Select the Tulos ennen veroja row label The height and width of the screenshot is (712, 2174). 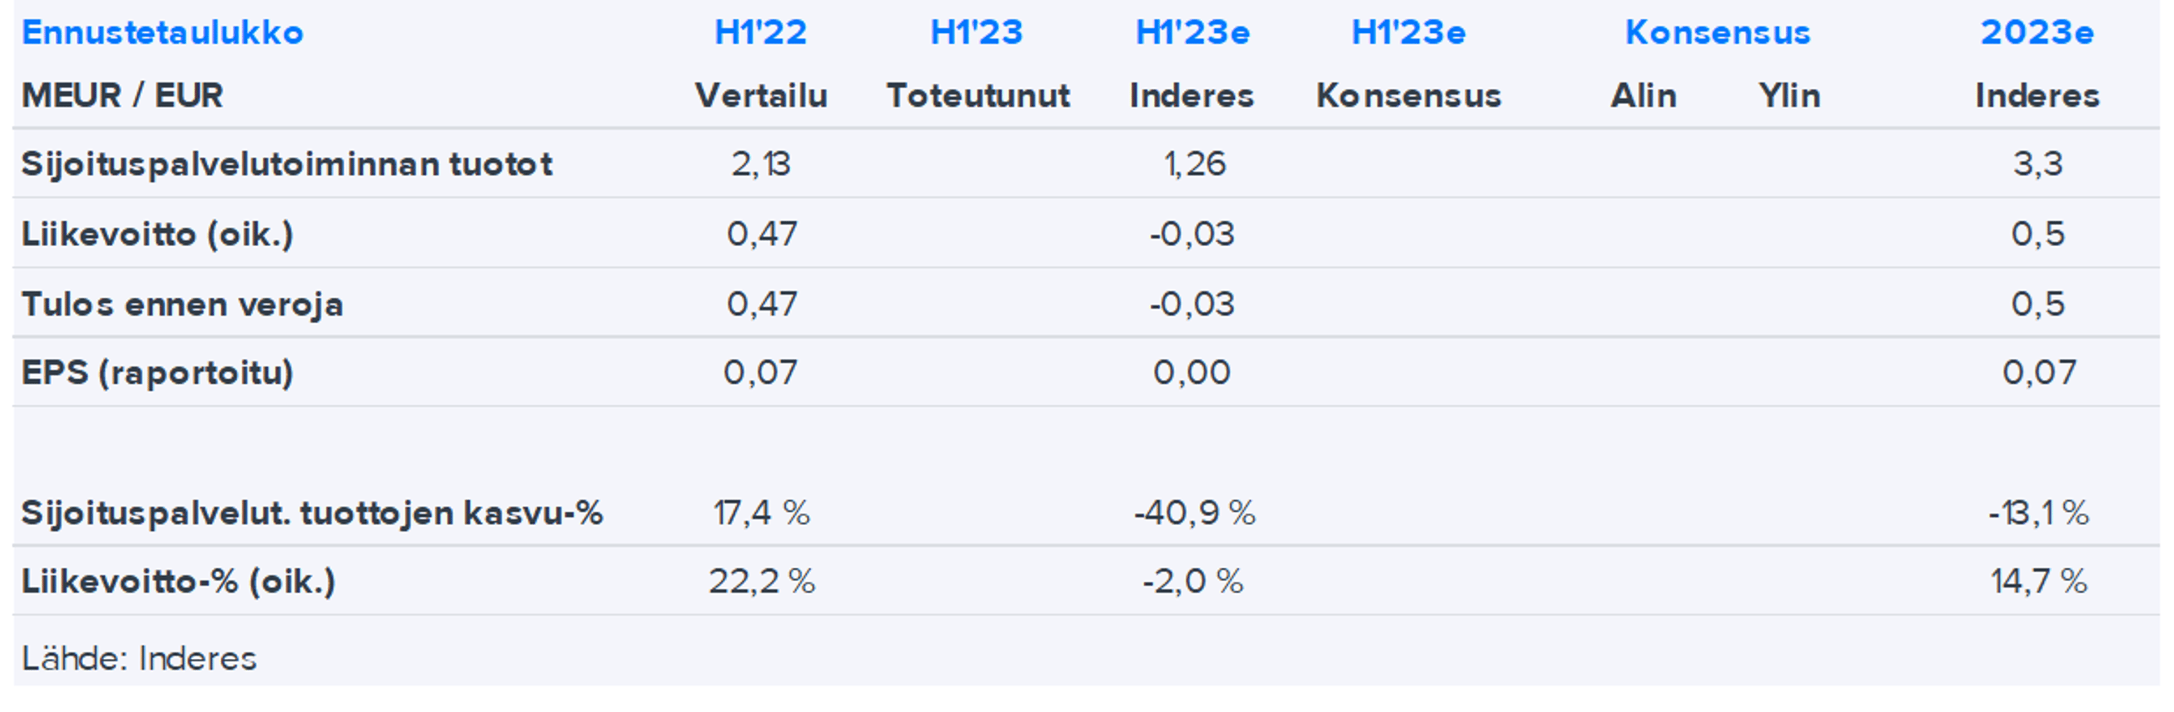pyautogui.click(x=182, y=304)
